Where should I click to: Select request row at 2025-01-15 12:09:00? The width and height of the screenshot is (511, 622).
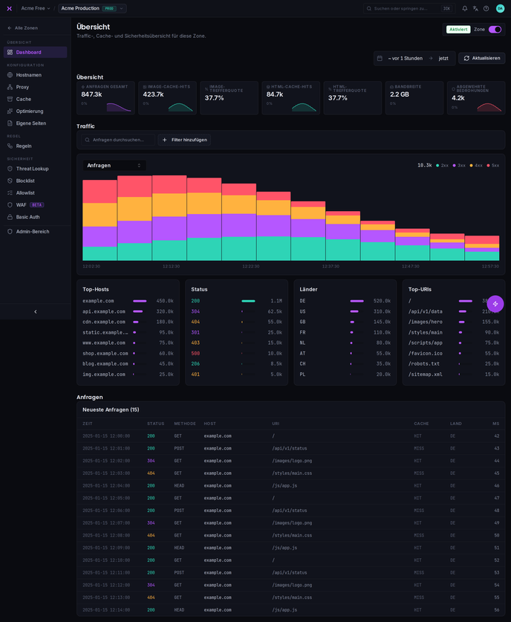click(x=290, y=548)
